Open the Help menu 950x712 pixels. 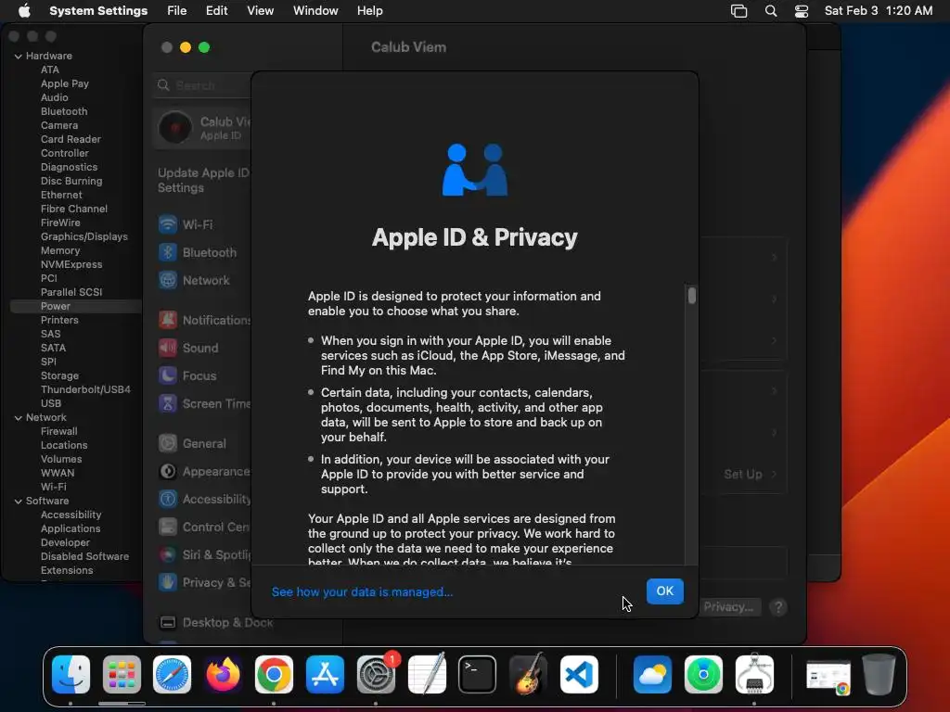(369, 11)
